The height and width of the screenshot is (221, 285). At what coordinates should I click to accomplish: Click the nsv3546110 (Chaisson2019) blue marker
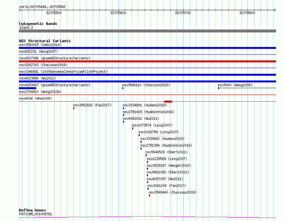[x=123, y=88]
